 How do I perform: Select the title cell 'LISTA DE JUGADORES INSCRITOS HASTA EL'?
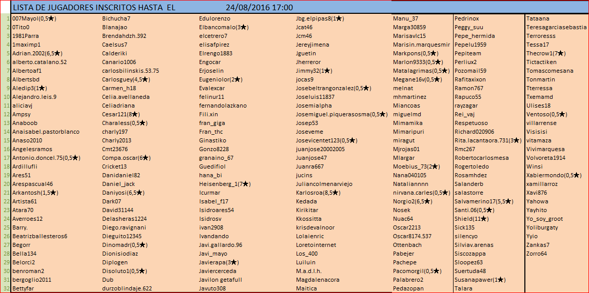(x=92, y=7)
